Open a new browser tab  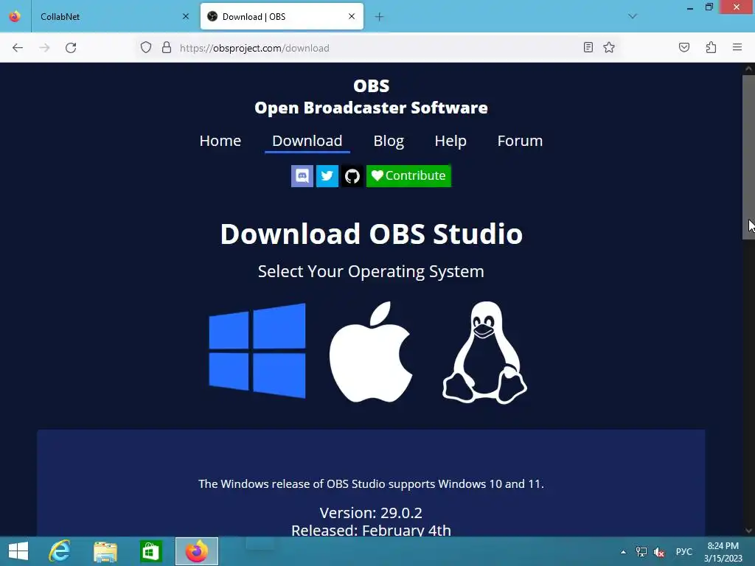pos(379,17)
